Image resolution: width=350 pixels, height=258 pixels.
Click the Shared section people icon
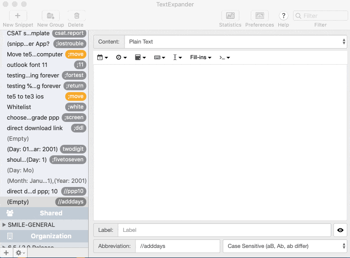[x=10, y=213]
